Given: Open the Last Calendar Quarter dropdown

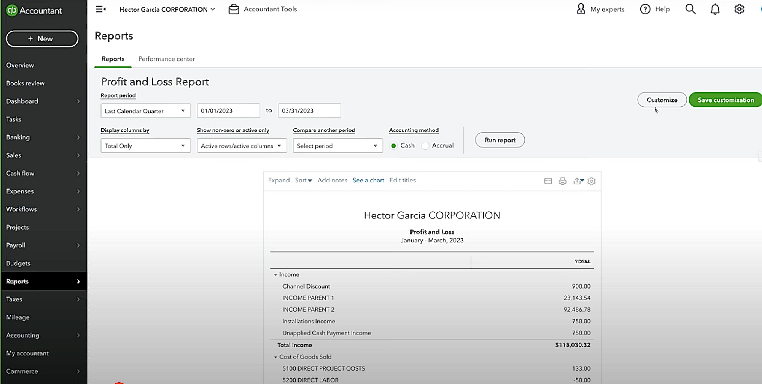Looking at the screenshot, I should 145,111.
